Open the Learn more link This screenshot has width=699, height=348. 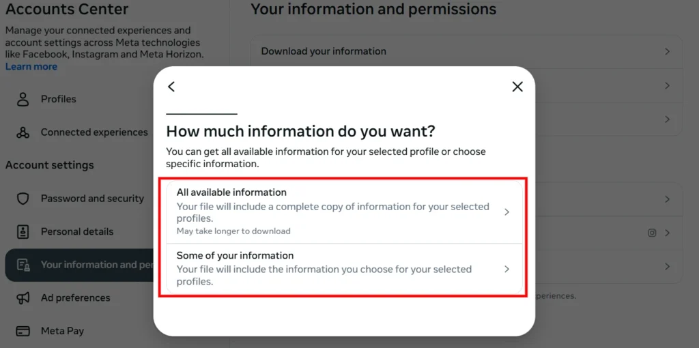(x=31, y=66)
